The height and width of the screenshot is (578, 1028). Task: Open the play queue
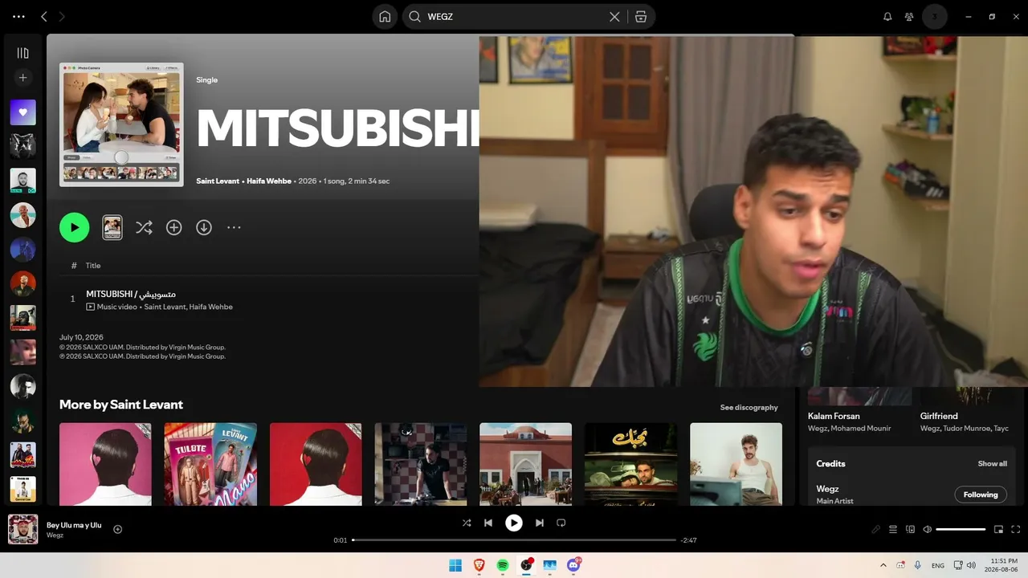(x=893, y=529)
